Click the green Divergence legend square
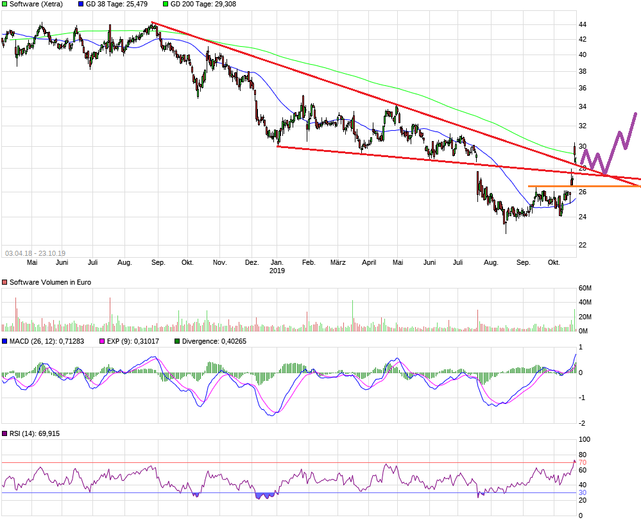The image size is (641, 520). pyautogui.click(x=177, y=342)
